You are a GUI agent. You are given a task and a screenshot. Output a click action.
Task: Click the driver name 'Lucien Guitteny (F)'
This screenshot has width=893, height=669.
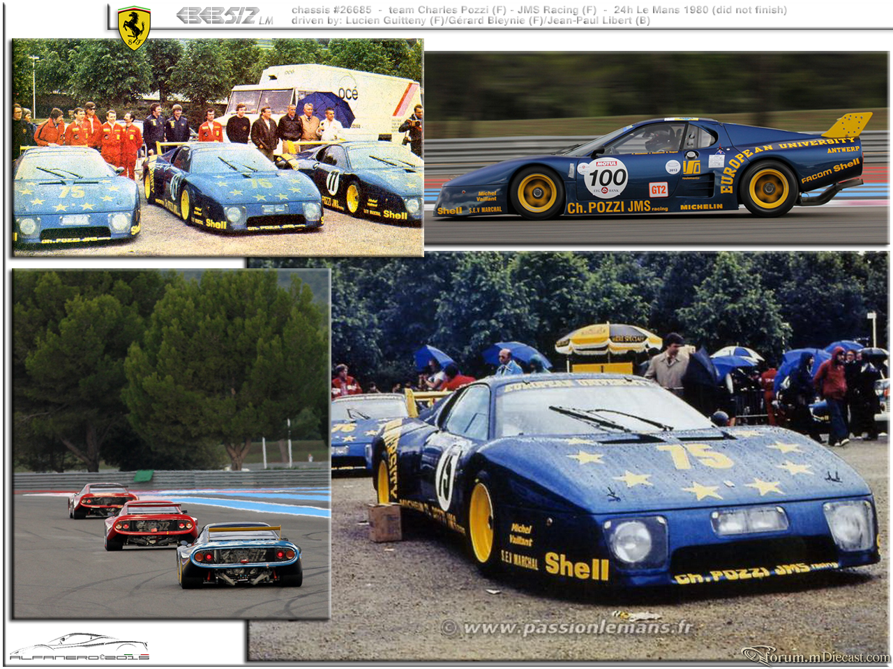(396, 20)
